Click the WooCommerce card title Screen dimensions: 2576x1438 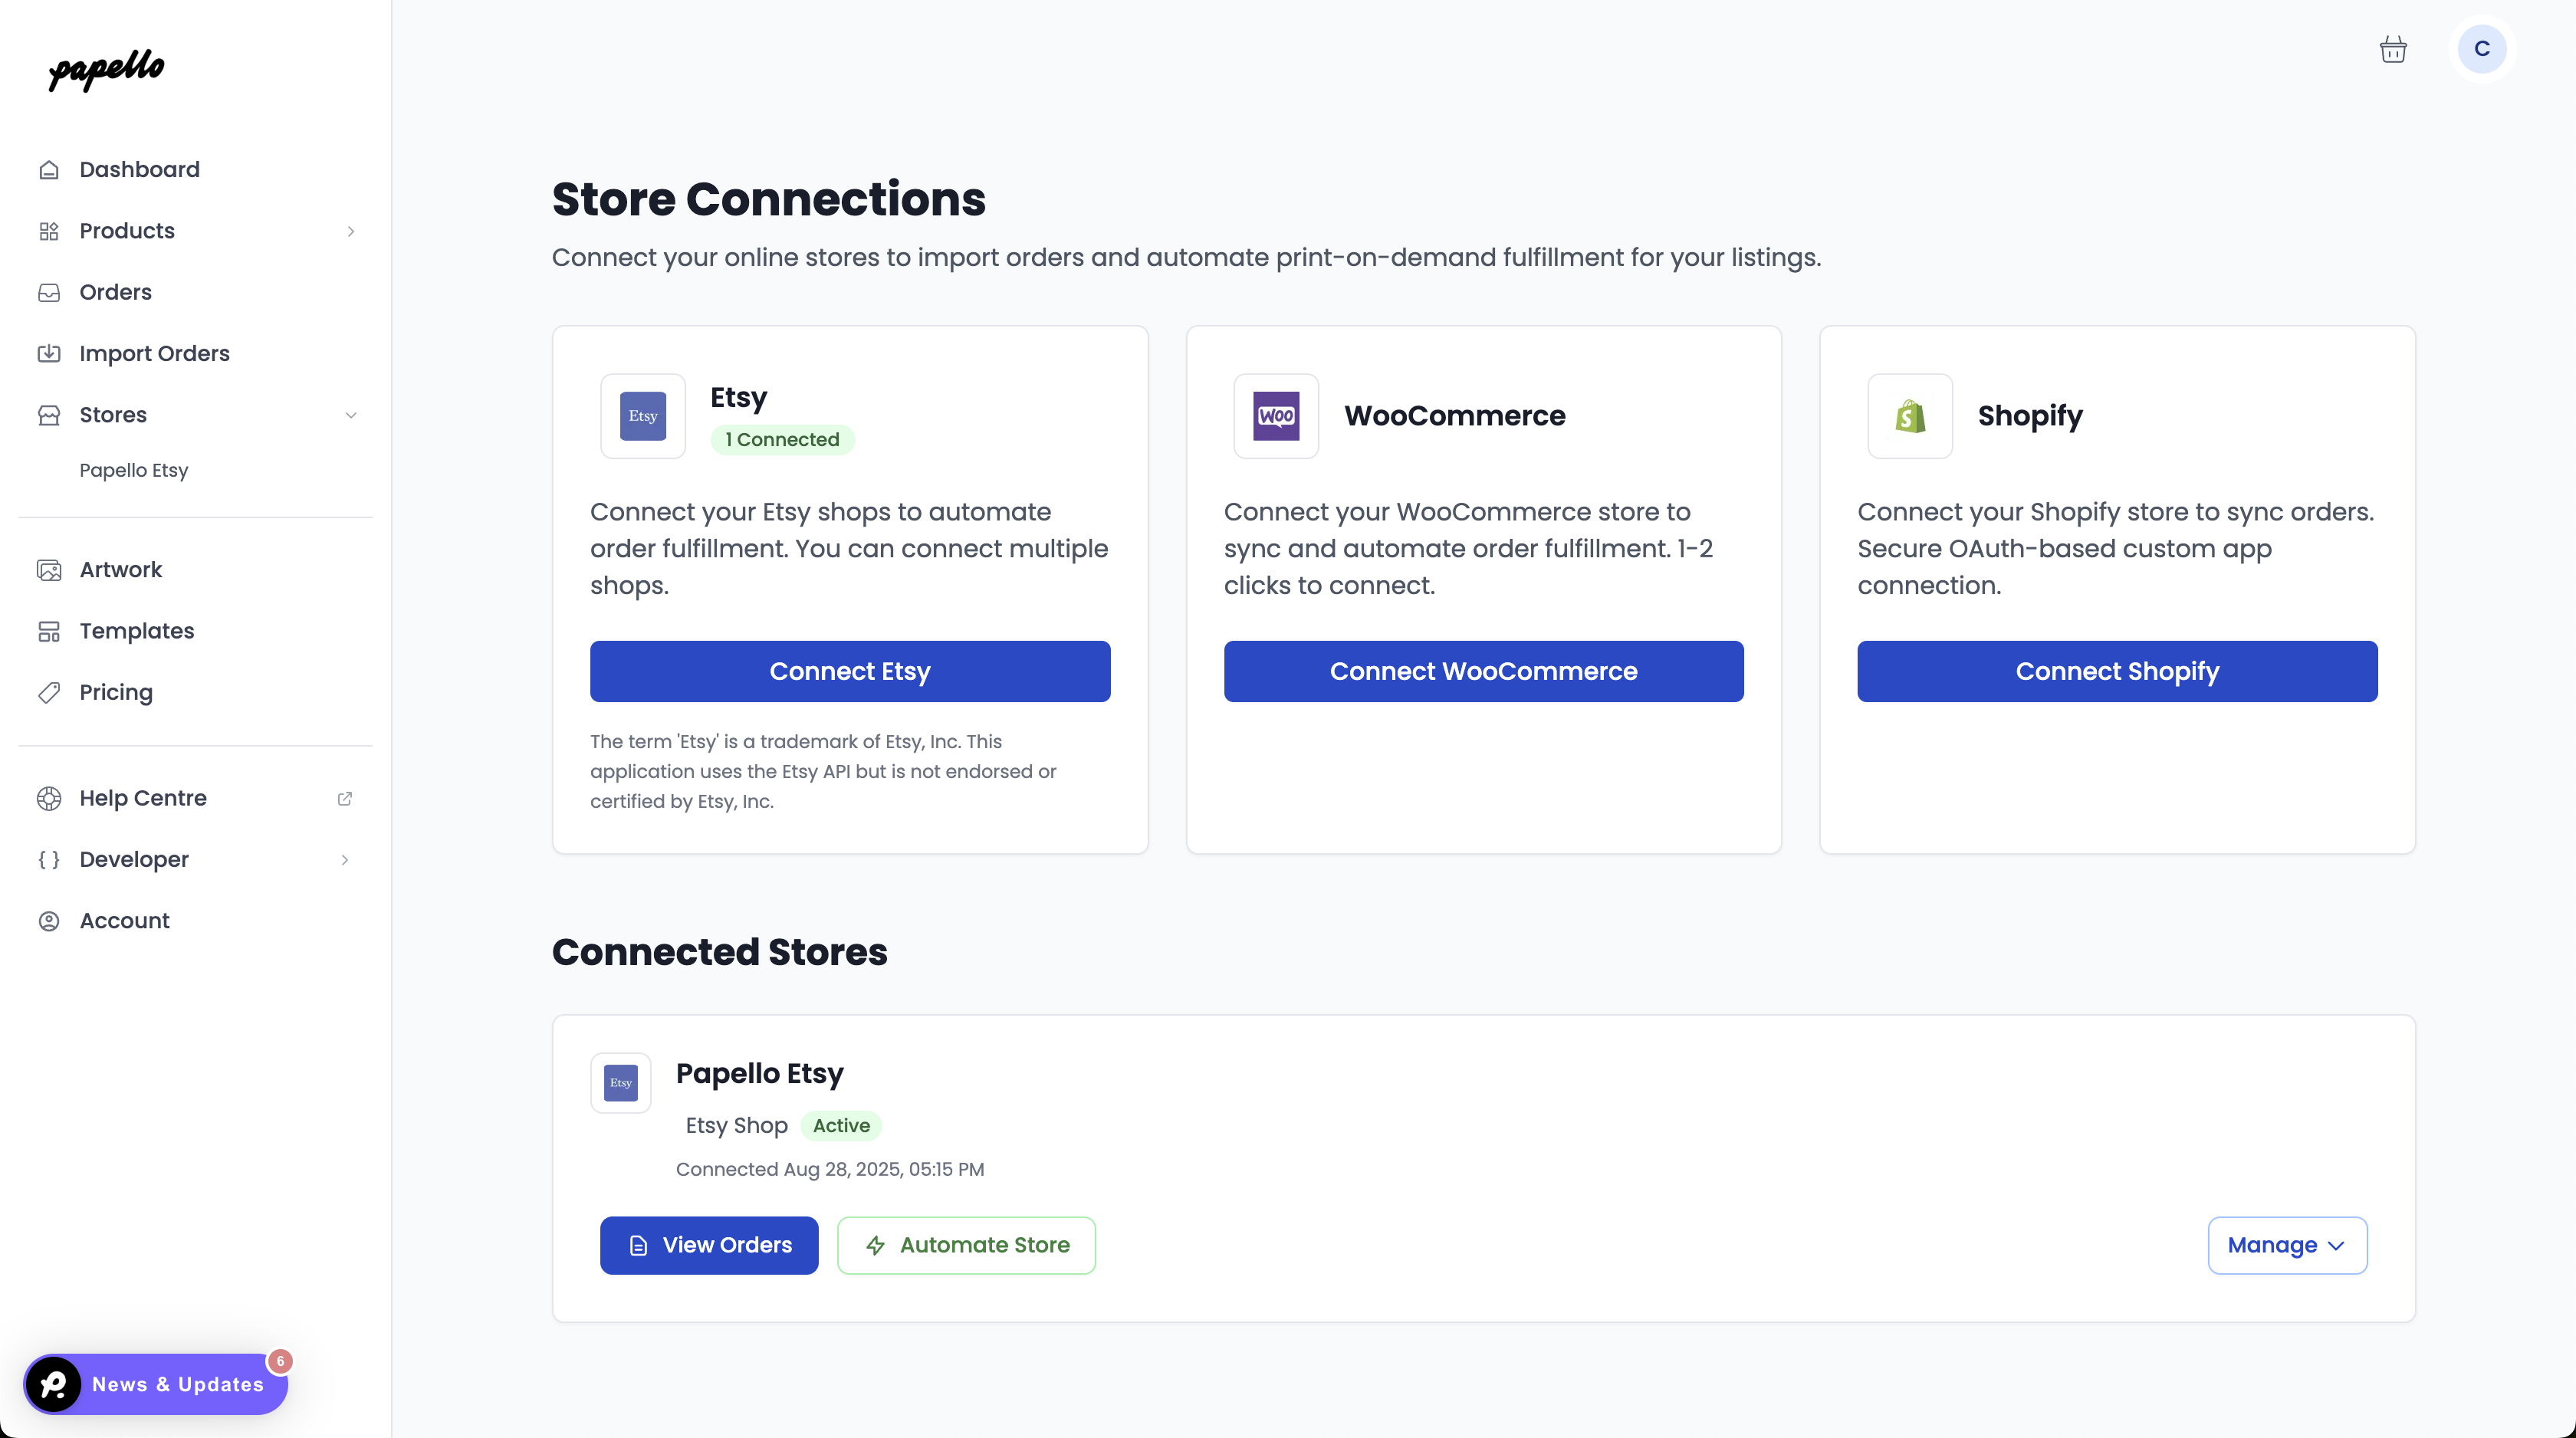point(1455,416)
